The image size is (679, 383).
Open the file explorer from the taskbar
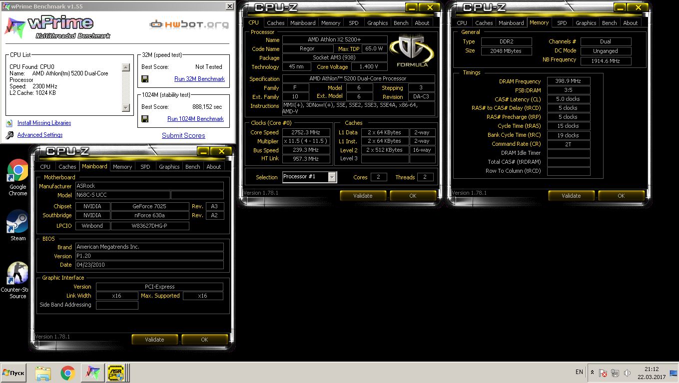pos(43,373)
